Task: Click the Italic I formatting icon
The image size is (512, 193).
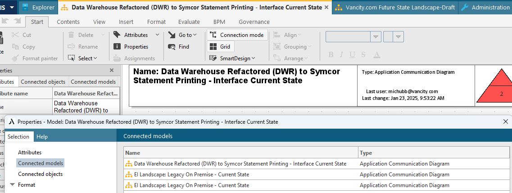Action: coord(342,54)
